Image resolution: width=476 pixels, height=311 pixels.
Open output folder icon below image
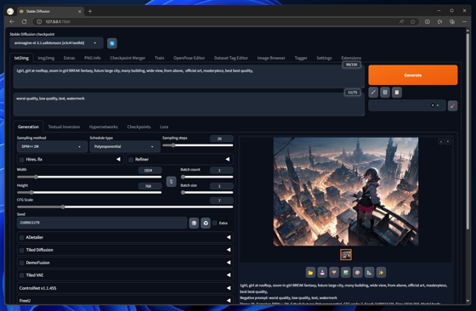coord(310,273)
